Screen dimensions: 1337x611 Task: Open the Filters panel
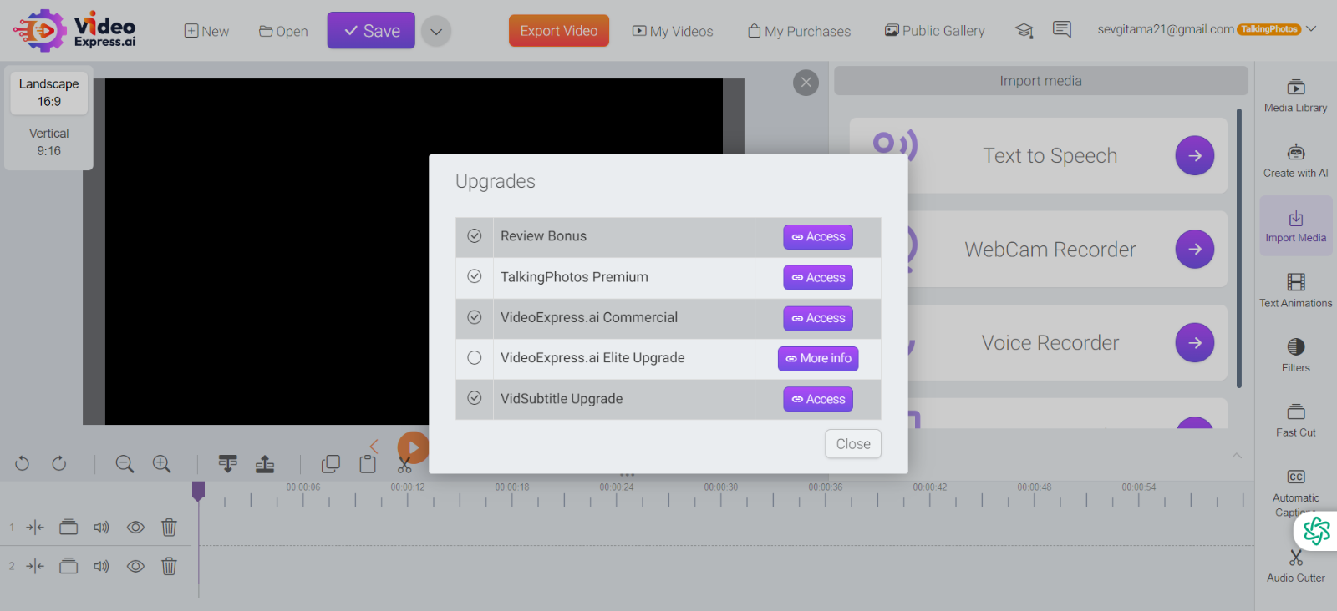1295,355
